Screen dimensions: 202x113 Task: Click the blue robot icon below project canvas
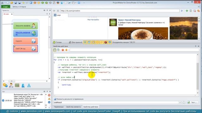[x=23, y=85]
